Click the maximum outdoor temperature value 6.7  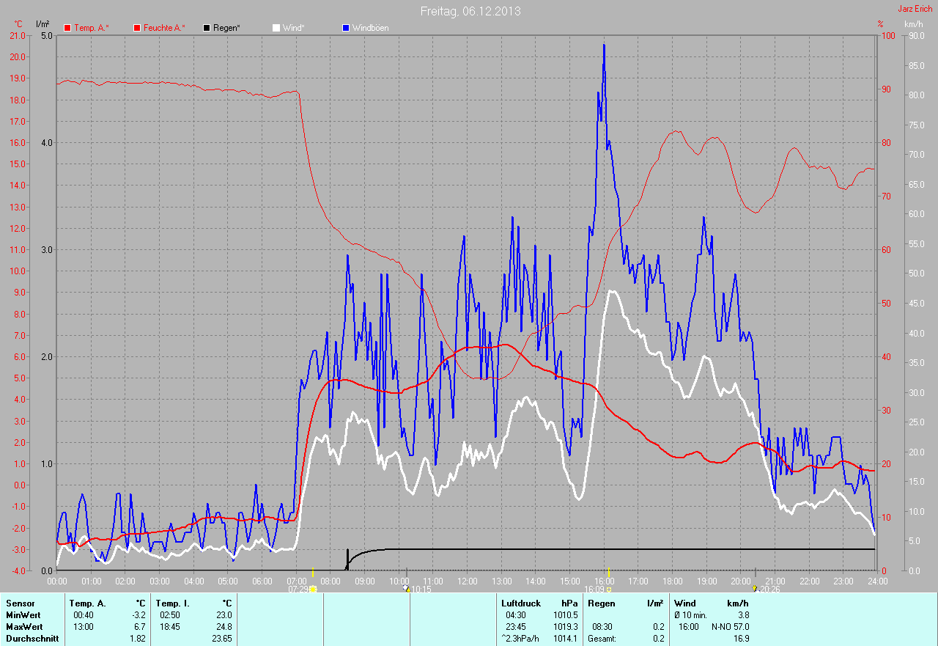click(140, 627)
